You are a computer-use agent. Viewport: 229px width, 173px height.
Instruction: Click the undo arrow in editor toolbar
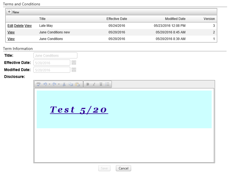coord(45,84)
